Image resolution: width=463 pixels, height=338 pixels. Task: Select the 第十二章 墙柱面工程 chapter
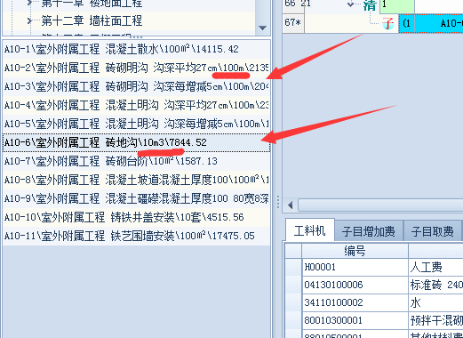[92, 21]
